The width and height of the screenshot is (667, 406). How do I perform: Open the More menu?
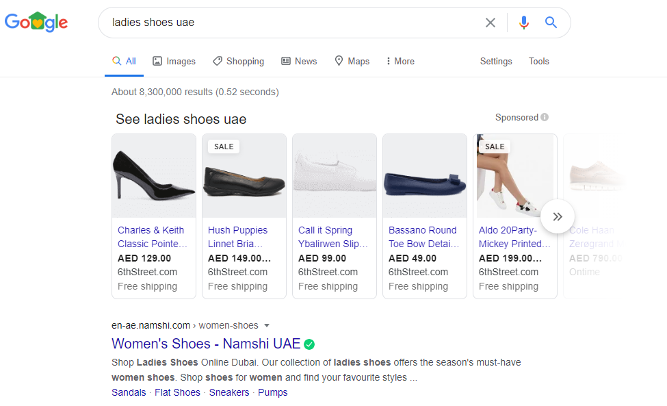[400, 62]
